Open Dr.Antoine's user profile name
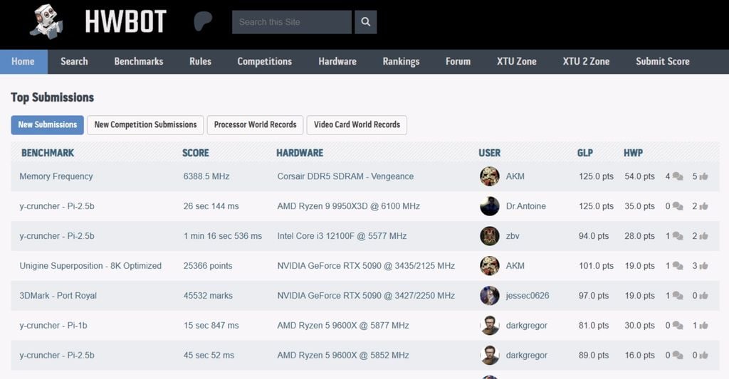This screenshot has height=379, width=729. click(x=526, y=206)
